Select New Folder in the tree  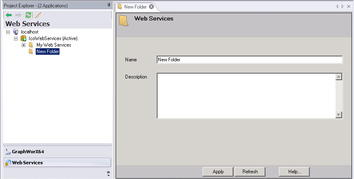pyautogui.click(x=48, y=51)
